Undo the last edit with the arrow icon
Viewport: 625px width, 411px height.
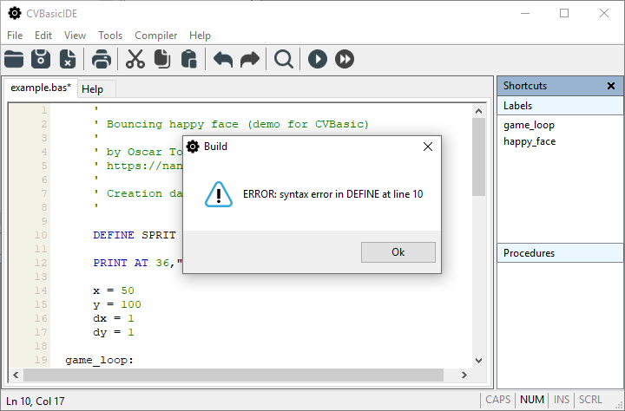[223, 59]
